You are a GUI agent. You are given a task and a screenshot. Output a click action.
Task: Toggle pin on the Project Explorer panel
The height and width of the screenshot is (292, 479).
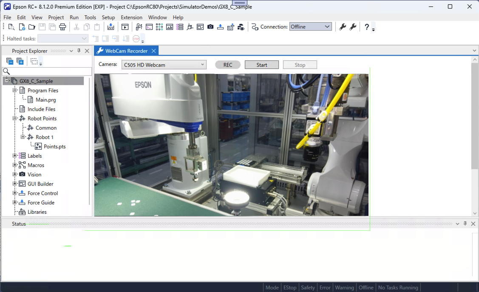pyautogui.click(x=79, y=51)
